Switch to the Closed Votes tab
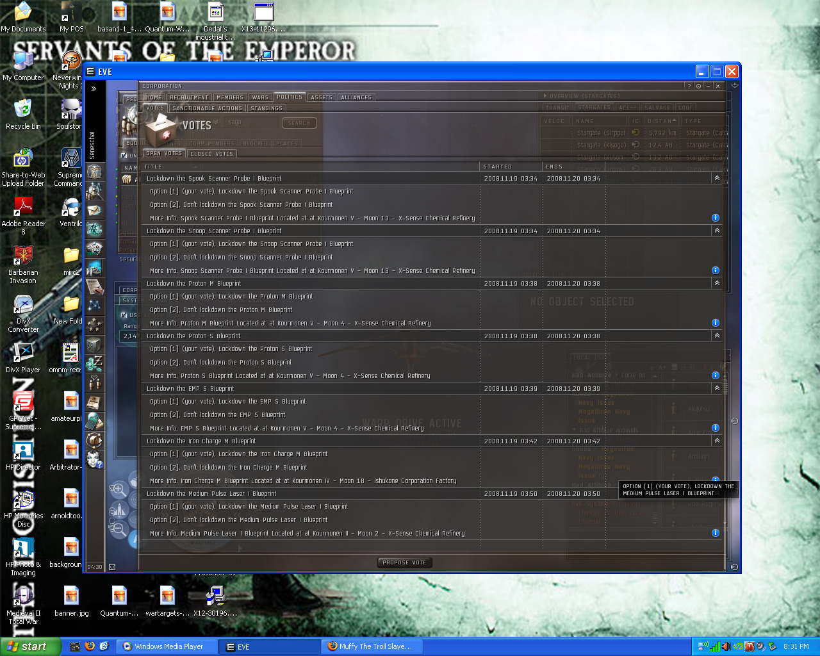This screenshot has height=656, width=820. pos(212,154)
